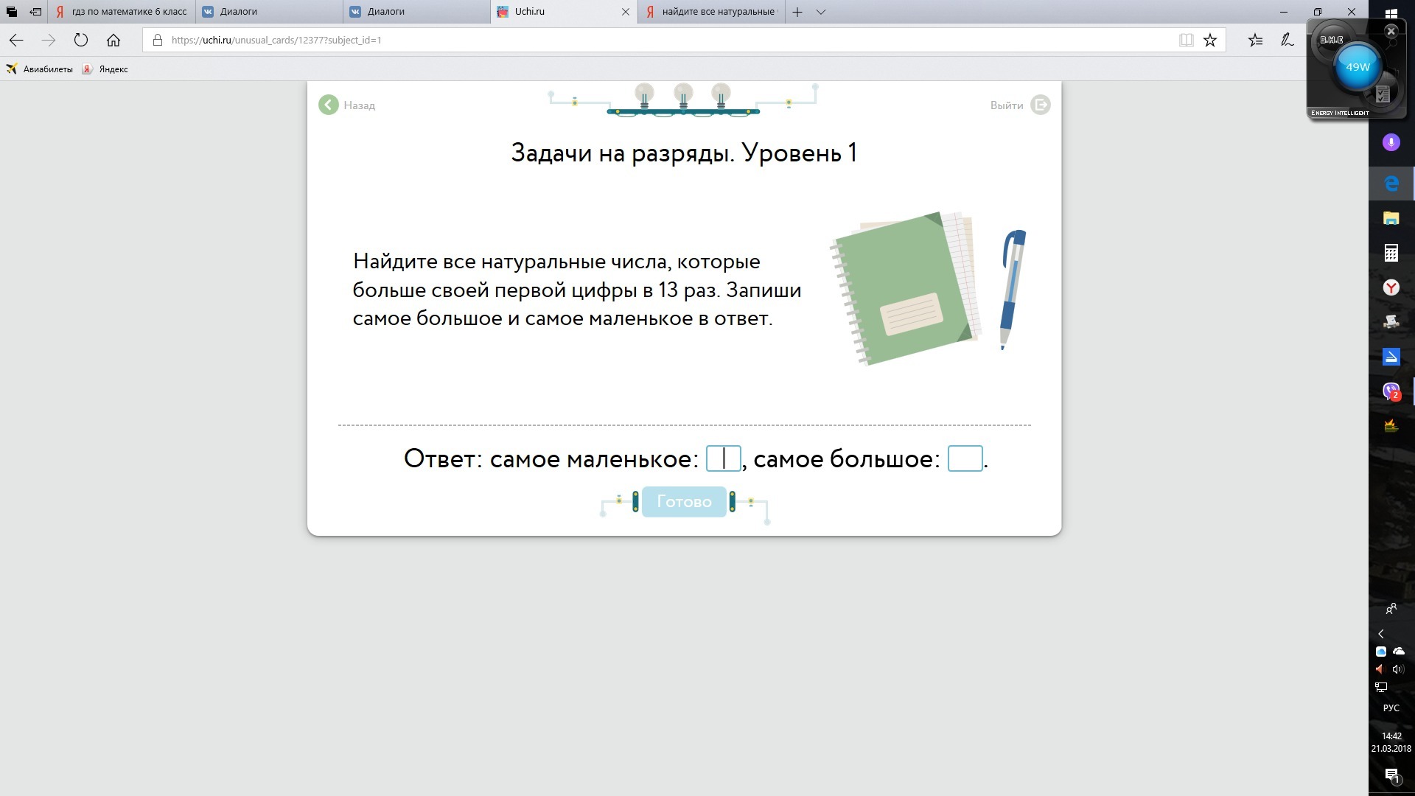The width and height of the screenshot is (1415, 796).
Task: Switch to the найдите все натуральные tab
Action: pyautogui.click(x=711, y=12)
